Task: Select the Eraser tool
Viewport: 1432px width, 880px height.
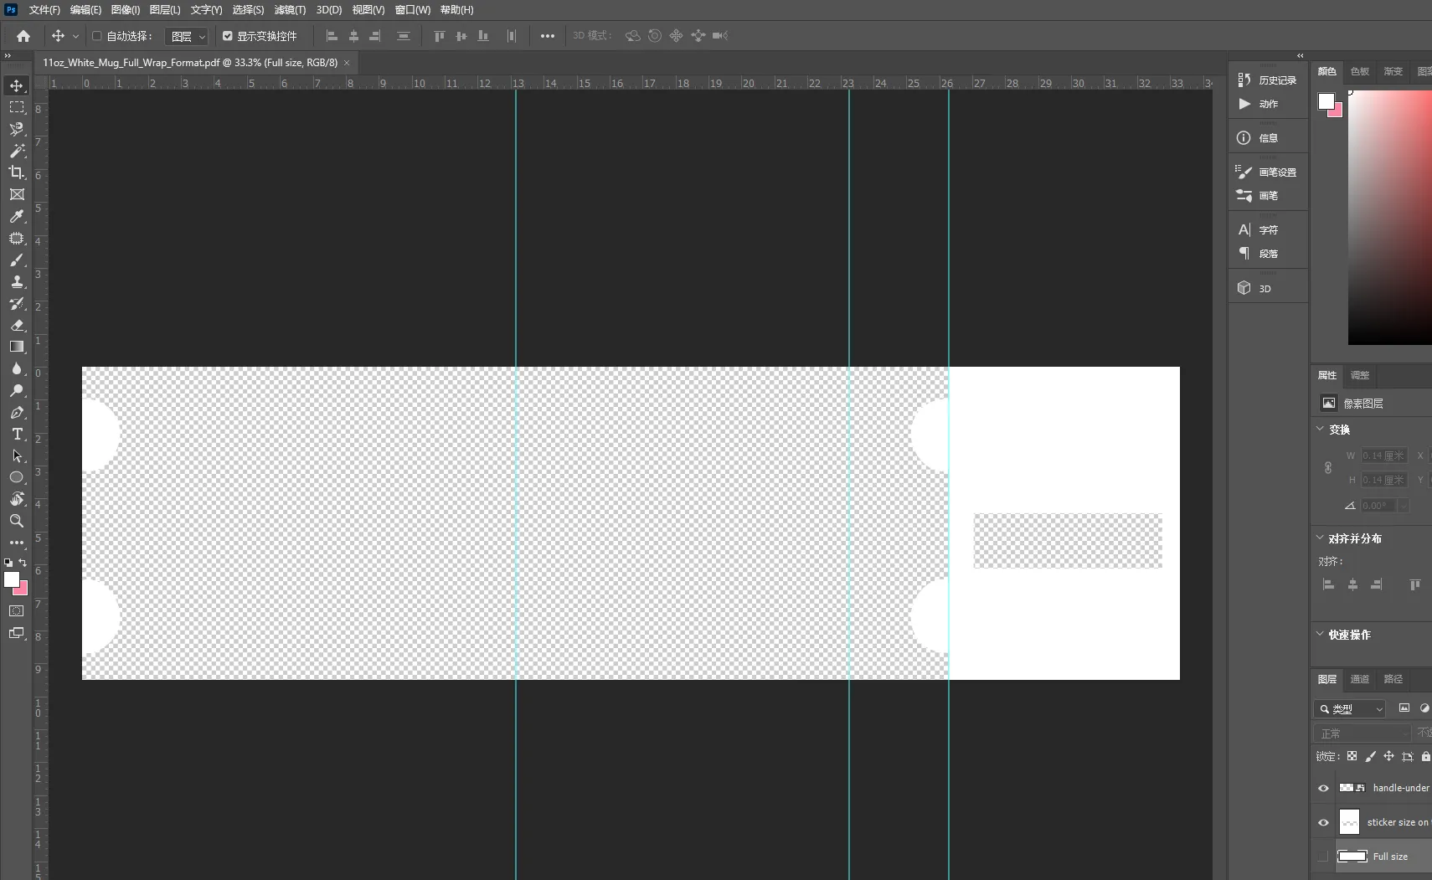Action: pos(17,325)
